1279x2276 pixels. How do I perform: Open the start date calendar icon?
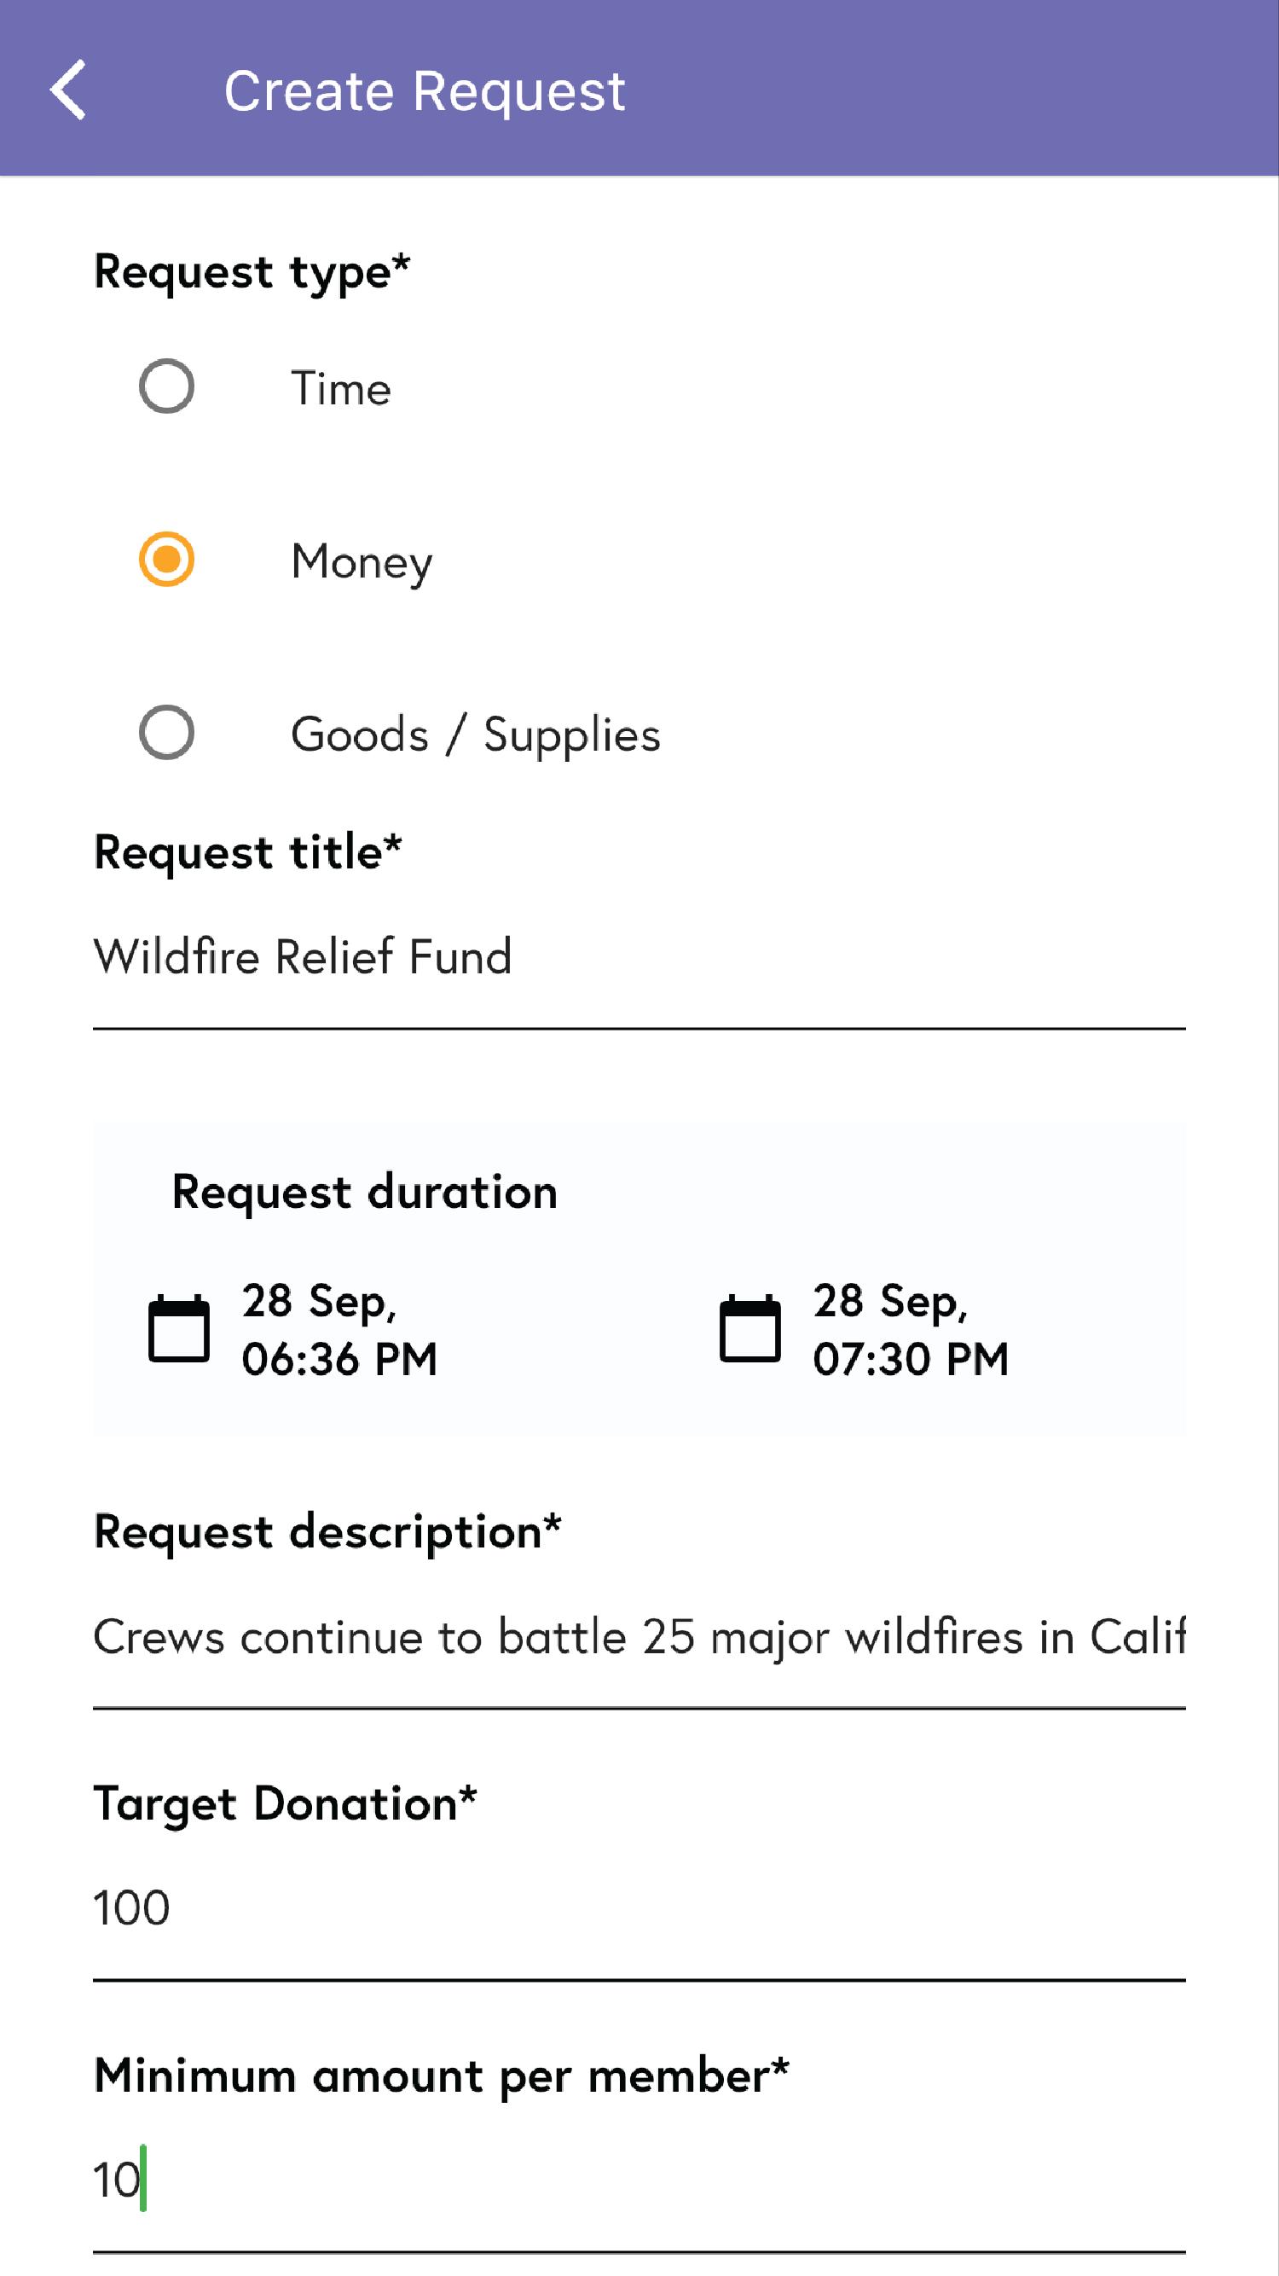(x=178, y=1329)
